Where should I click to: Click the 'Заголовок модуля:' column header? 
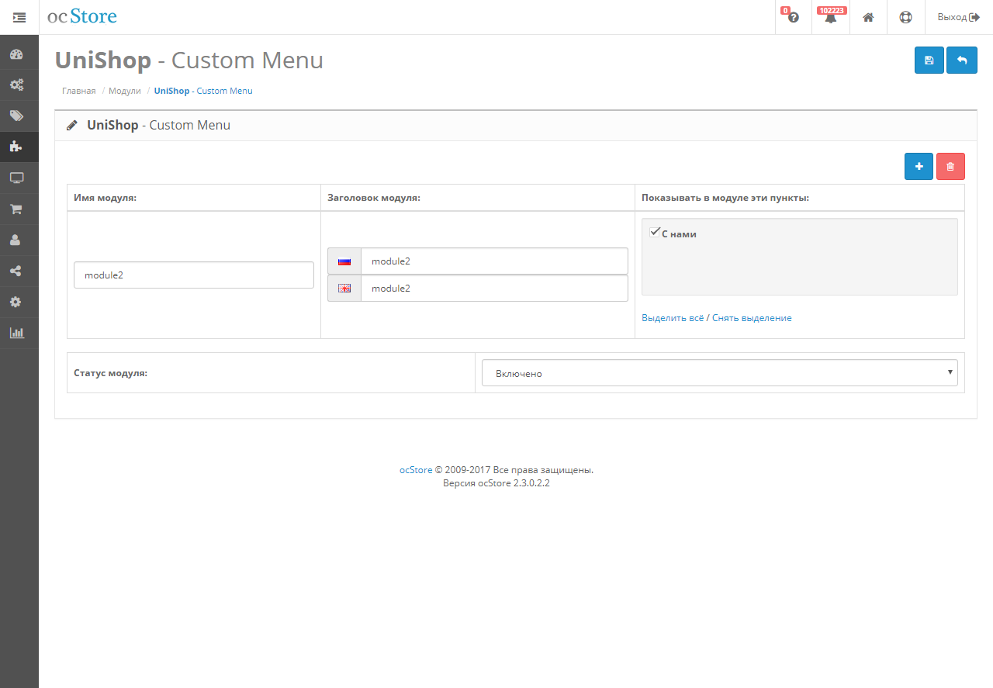tap(374, 198)
